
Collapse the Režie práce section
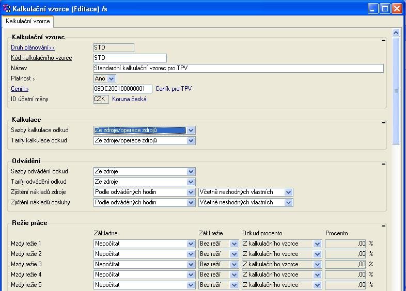click(383, 226)
